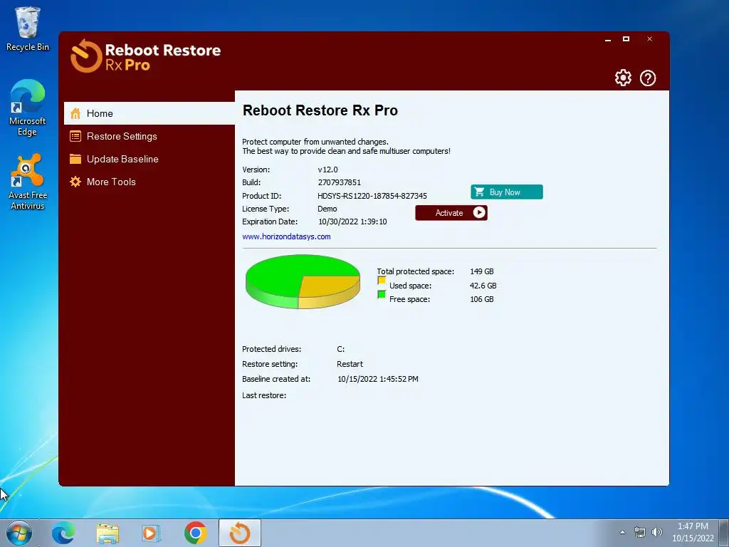
Task: Open the www.horizondatasys.com link
Action: [x=286, y=236]
